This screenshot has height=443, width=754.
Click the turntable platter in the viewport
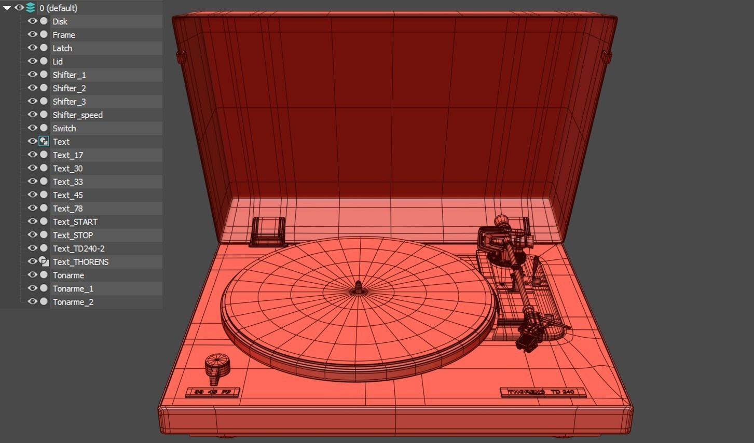358,309
